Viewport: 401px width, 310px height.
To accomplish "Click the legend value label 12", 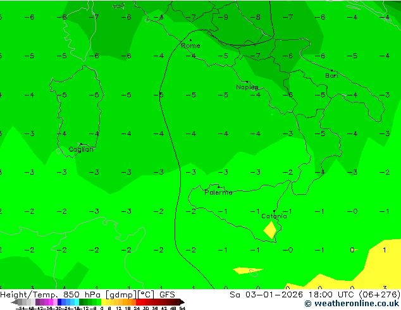I will 118,308.
